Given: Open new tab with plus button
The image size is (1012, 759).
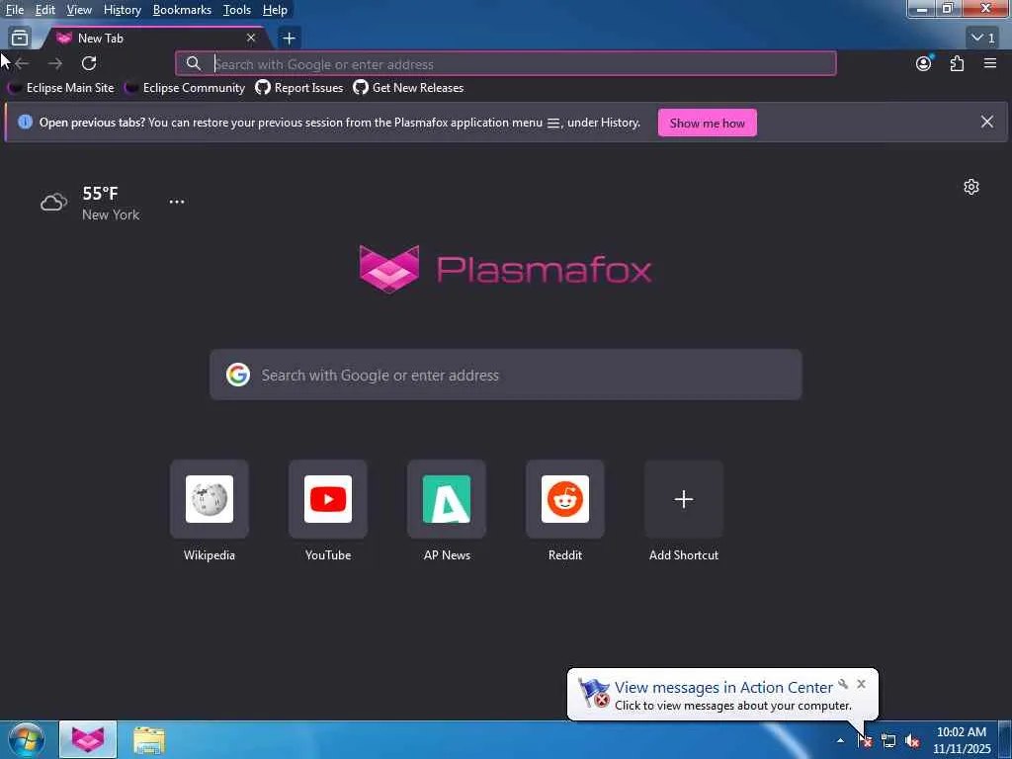Looking at the screenshot, I should click(x=290, y=39).
